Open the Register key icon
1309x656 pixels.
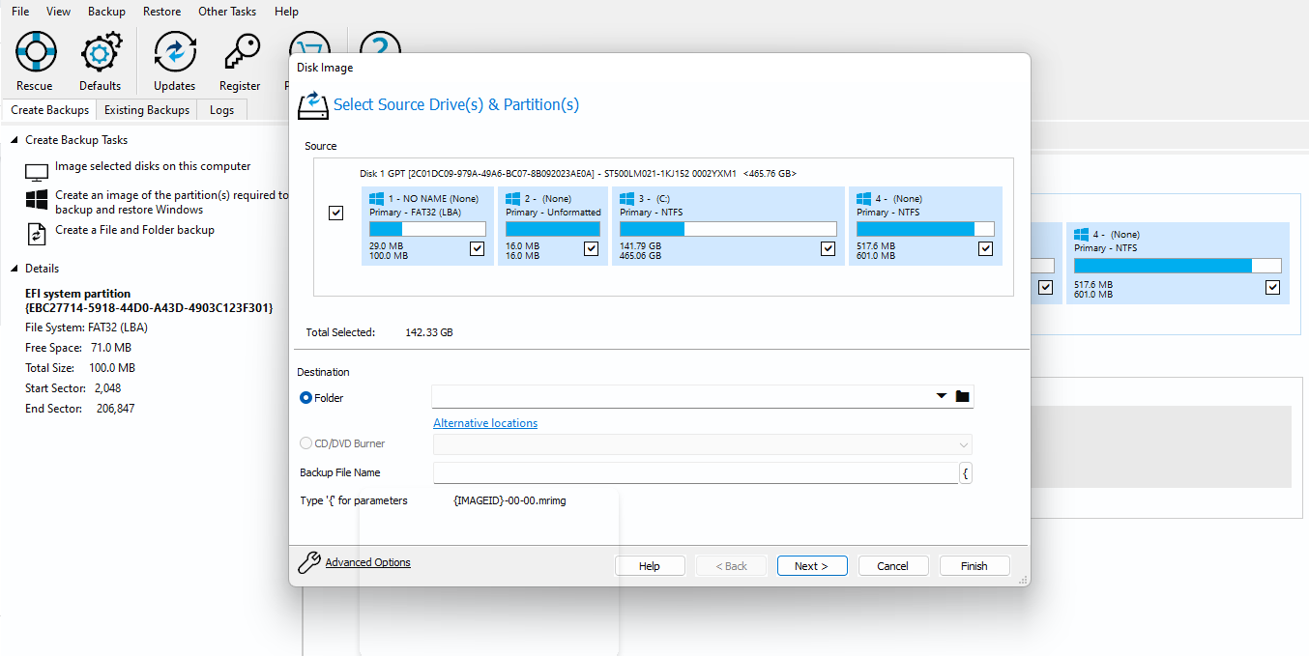click(241, 51)
